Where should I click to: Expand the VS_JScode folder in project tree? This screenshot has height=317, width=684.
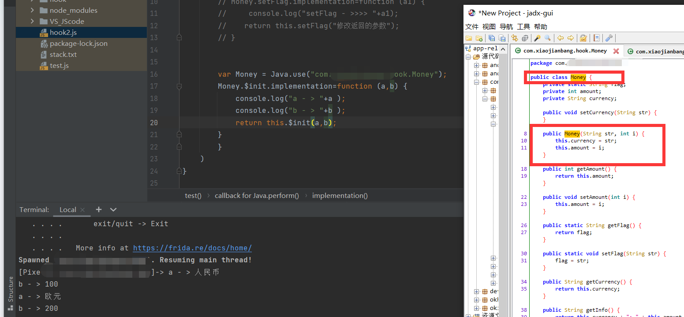(x=33, y=21)
